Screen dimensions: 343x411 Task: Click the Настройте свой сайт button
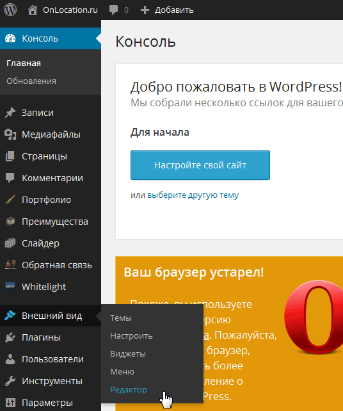(x=200, y=165)
